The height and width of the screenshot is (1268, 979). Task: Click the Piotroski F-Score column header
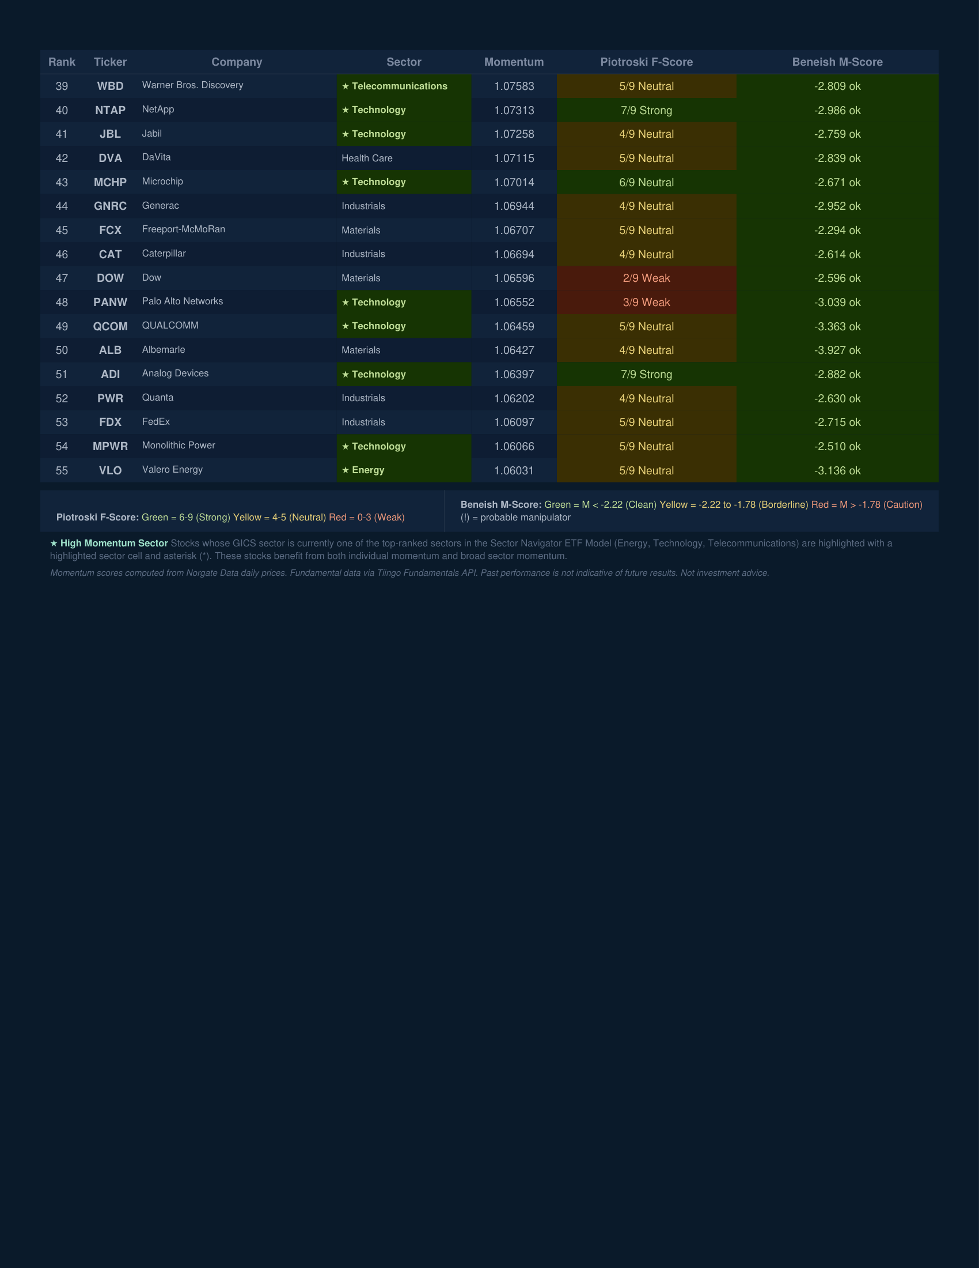647,62
